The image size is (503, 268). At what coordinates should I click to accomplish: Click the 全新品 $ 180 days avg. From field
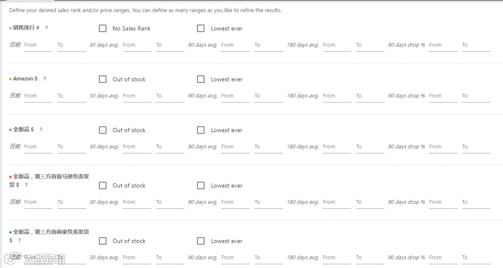click(337, 147)
